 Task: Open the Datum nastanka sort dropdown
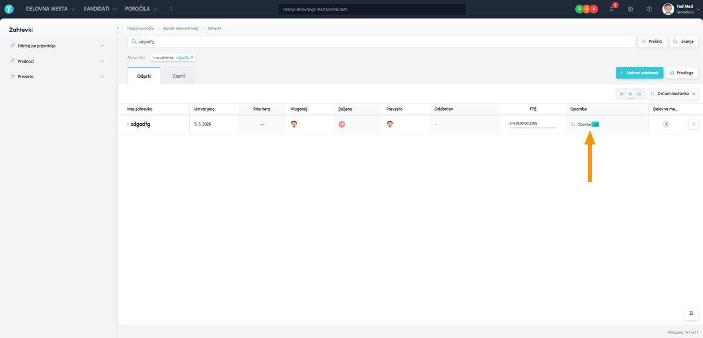[673, 94]
